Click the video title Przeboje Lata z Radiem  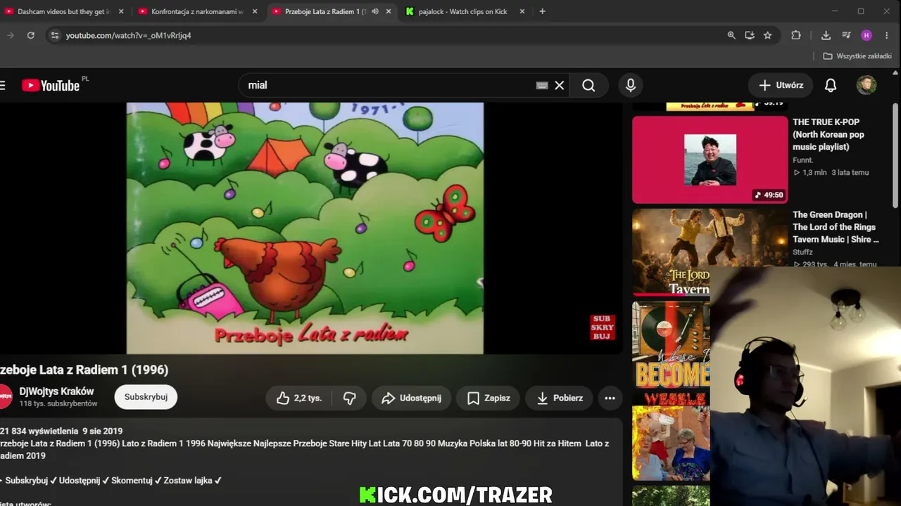tap(84, 370)
